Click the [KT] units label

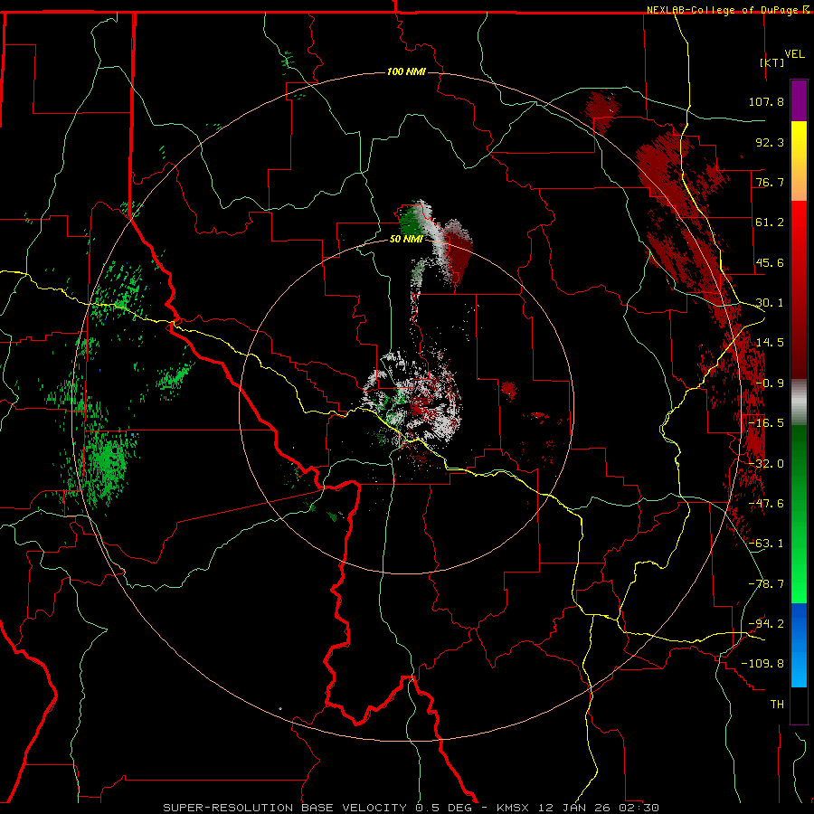(x=772, y=62)
